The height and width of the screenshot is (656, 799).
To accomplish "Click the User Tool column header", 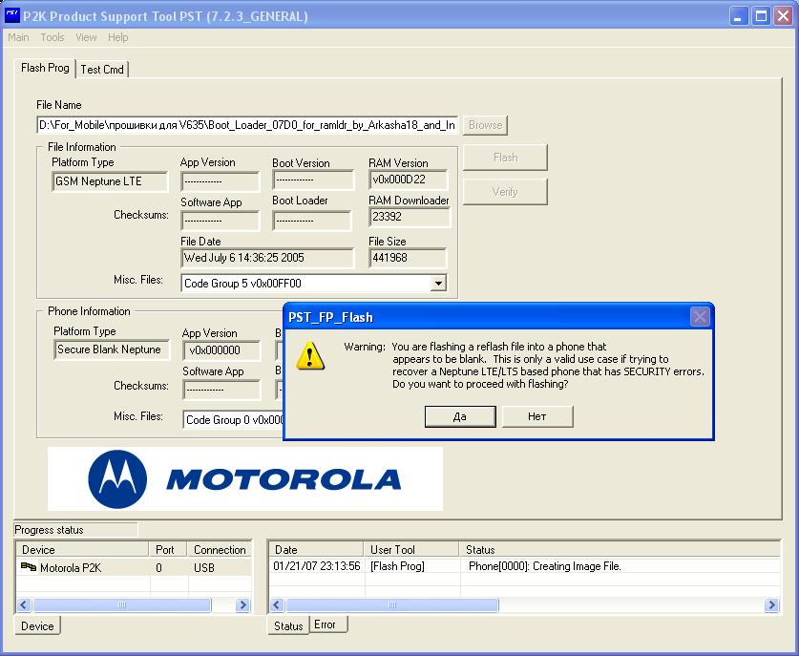I will (411, 549).
